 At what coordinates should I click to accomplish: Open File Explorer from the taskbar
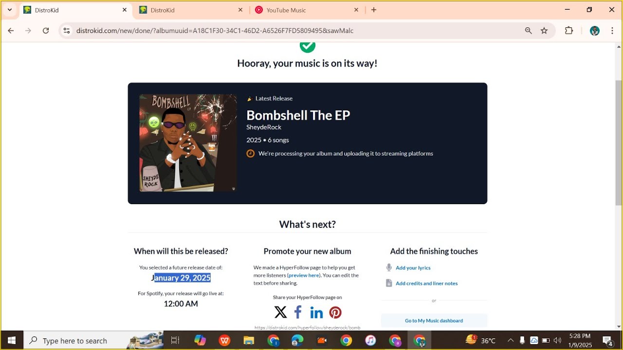[x=249, y=340]
